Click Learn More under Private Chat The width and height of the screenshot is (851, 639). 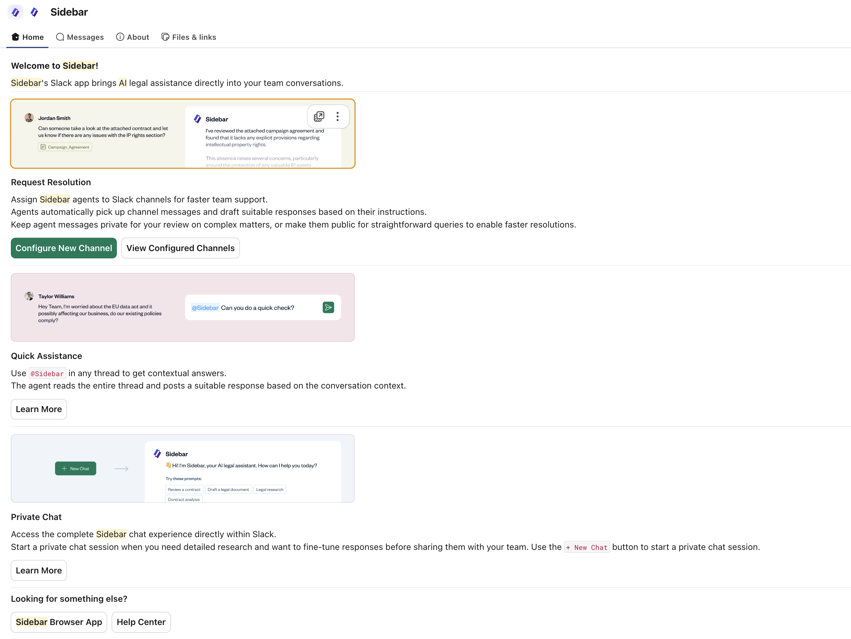(39, 570)
